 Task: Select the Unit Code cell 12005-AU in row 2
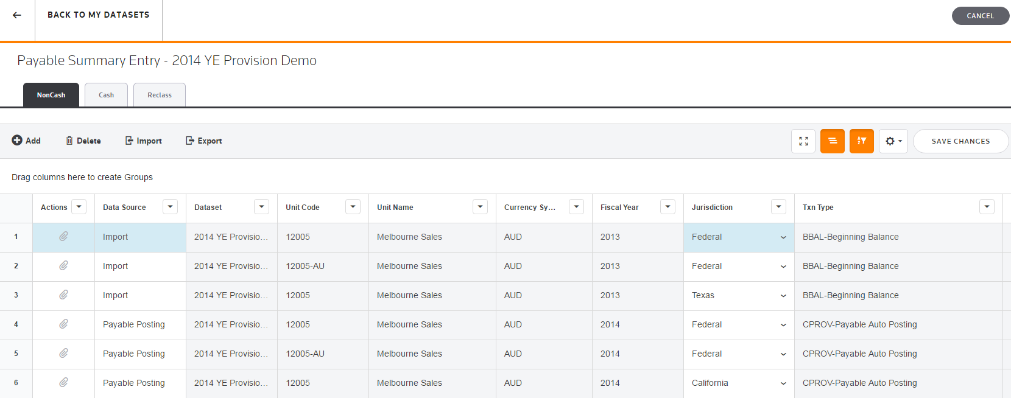[x=305, y=266]
